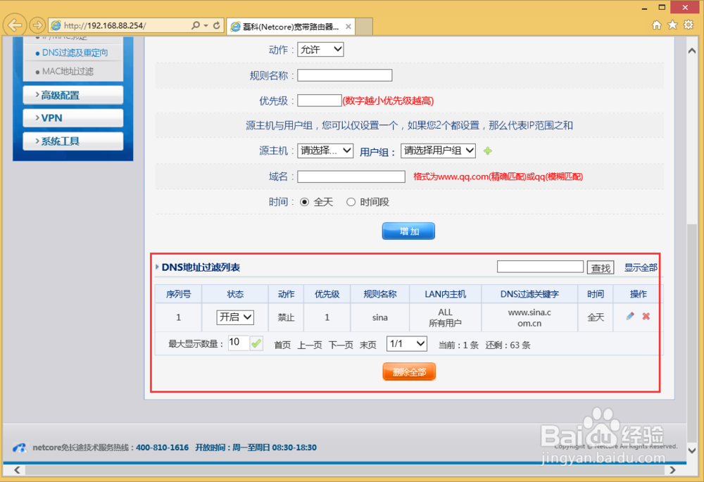Open the 动作 allow/deny dropdown
Viewport: 704px width, 482px height.
click(320, 49)
